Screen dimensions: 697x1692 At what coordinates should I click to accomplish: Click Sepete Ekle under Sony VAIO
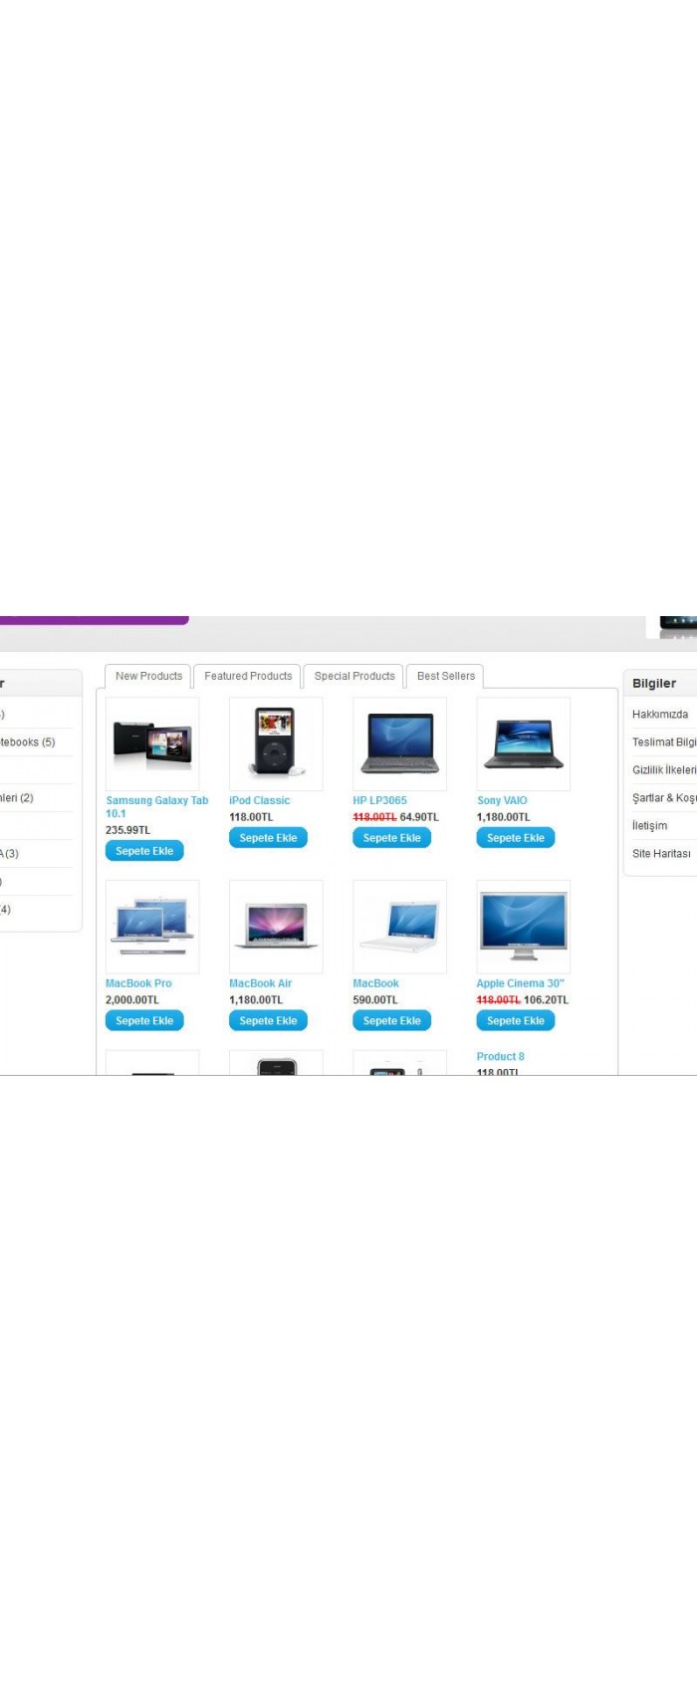[516, 838]
